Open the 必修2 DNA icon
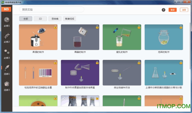192x113 pixels. (x=7, y=36)
